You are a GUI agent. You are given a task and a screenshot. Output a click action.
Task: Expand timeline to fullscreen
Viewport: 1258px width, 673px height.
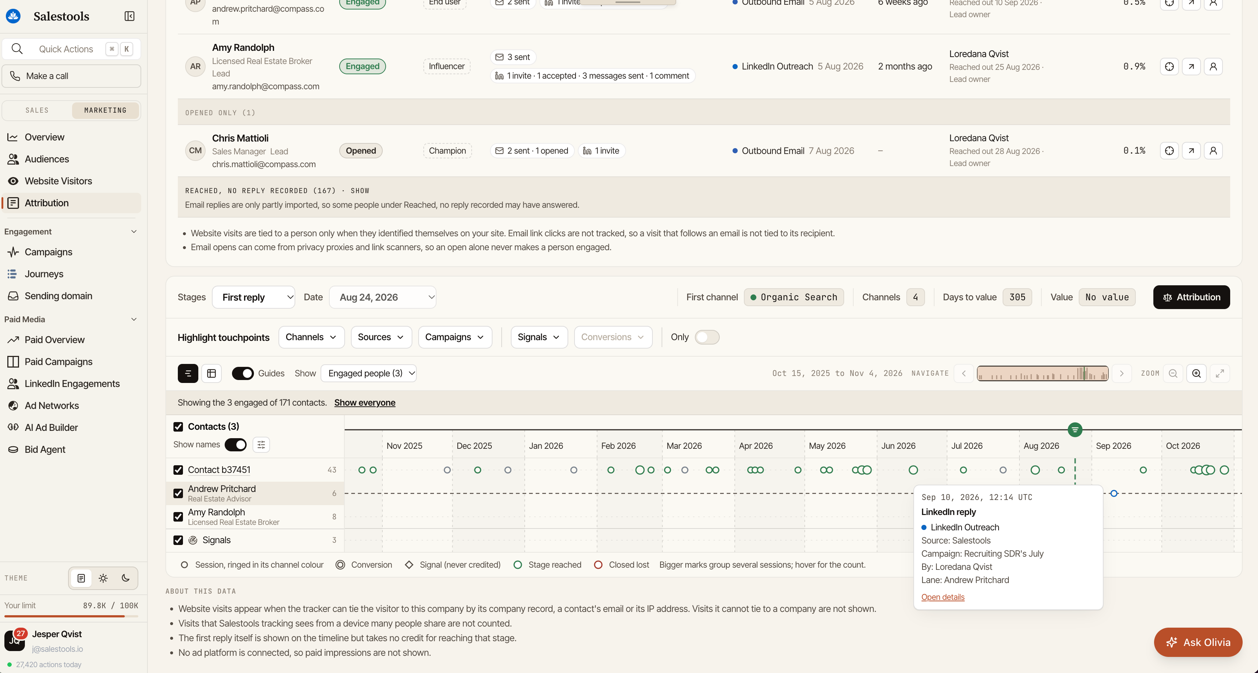point(1220,373)
